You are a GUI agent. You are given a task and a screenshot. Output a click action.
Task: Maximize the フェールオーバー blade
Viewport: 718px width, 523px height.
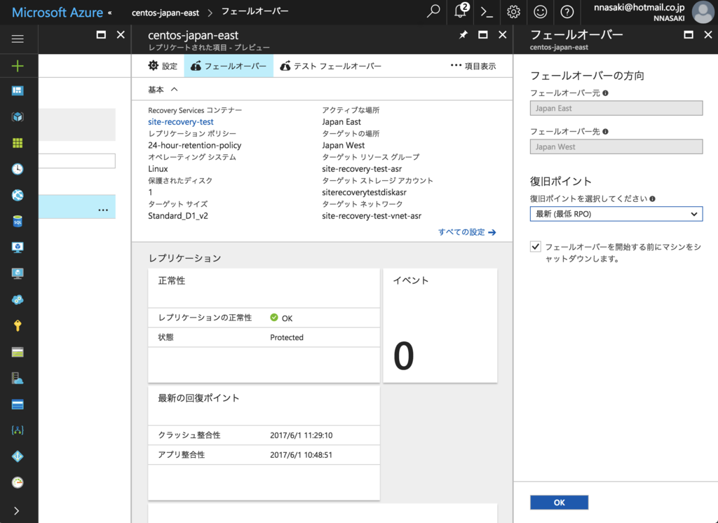pos(689,35)
